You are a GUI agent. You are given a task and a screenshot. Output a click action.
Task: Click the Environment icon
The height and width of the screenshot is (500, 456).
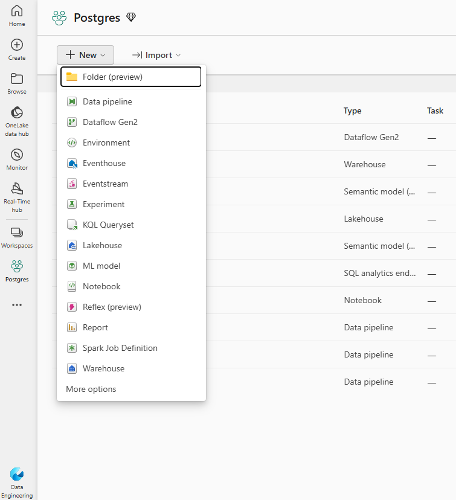(72, 143)
